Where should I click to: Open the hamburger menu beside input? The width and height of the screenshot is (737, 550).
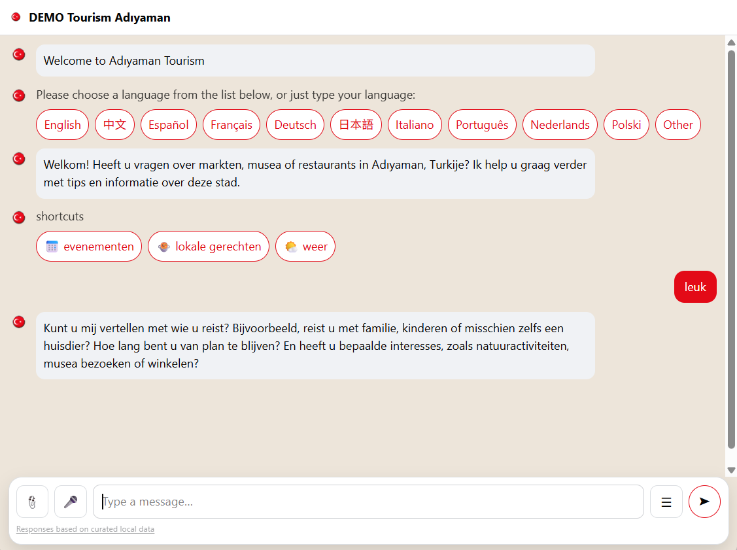(666, 502)
